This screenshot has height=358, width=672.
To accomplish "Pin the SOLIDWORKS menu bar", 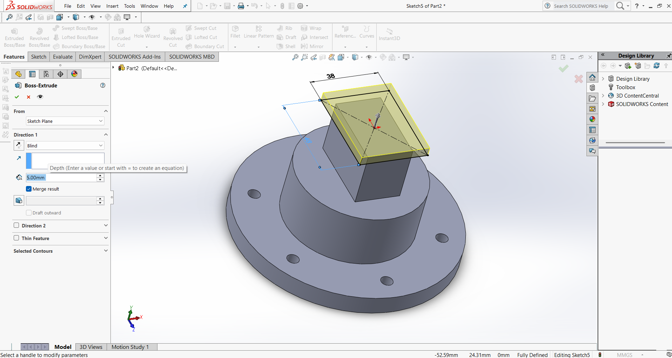I will pyautogui.click(x=185, y=6).
